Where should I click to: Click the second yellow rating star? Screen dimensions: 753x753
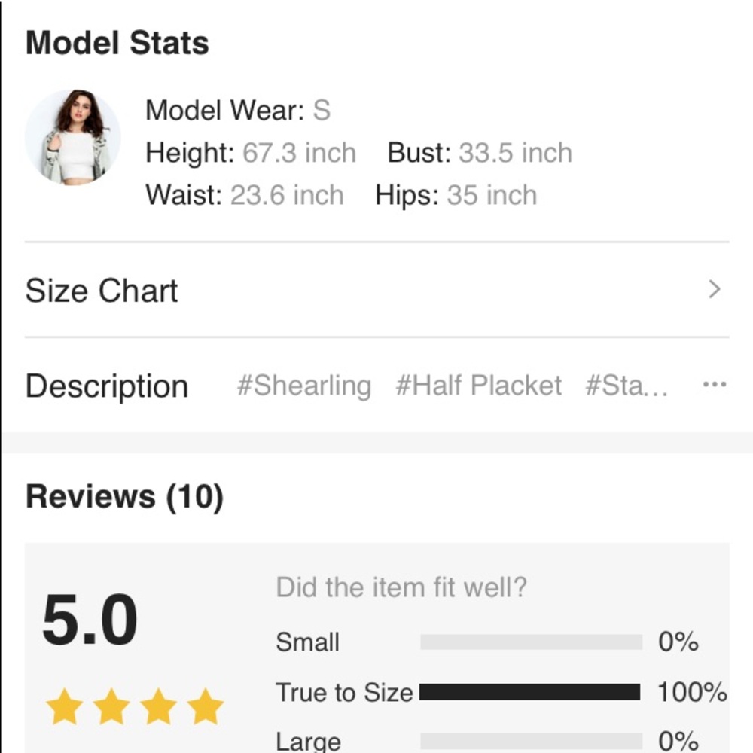(x=111, y=708)
